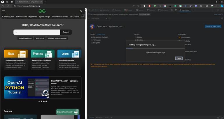Open Lighthouse settings gear icon
Image resolution: width=224 pixels, height=119 pixels.
point(222,19)
